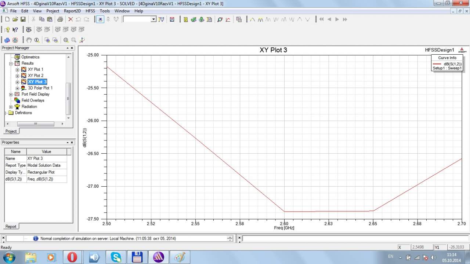Collapse the Results tree node

coord(11,63)
